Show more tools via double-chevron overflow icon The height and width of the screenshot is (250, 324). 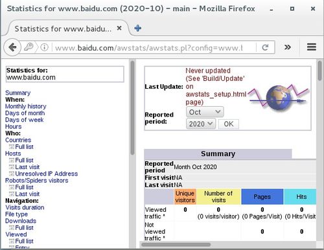(x=288, y=47)
